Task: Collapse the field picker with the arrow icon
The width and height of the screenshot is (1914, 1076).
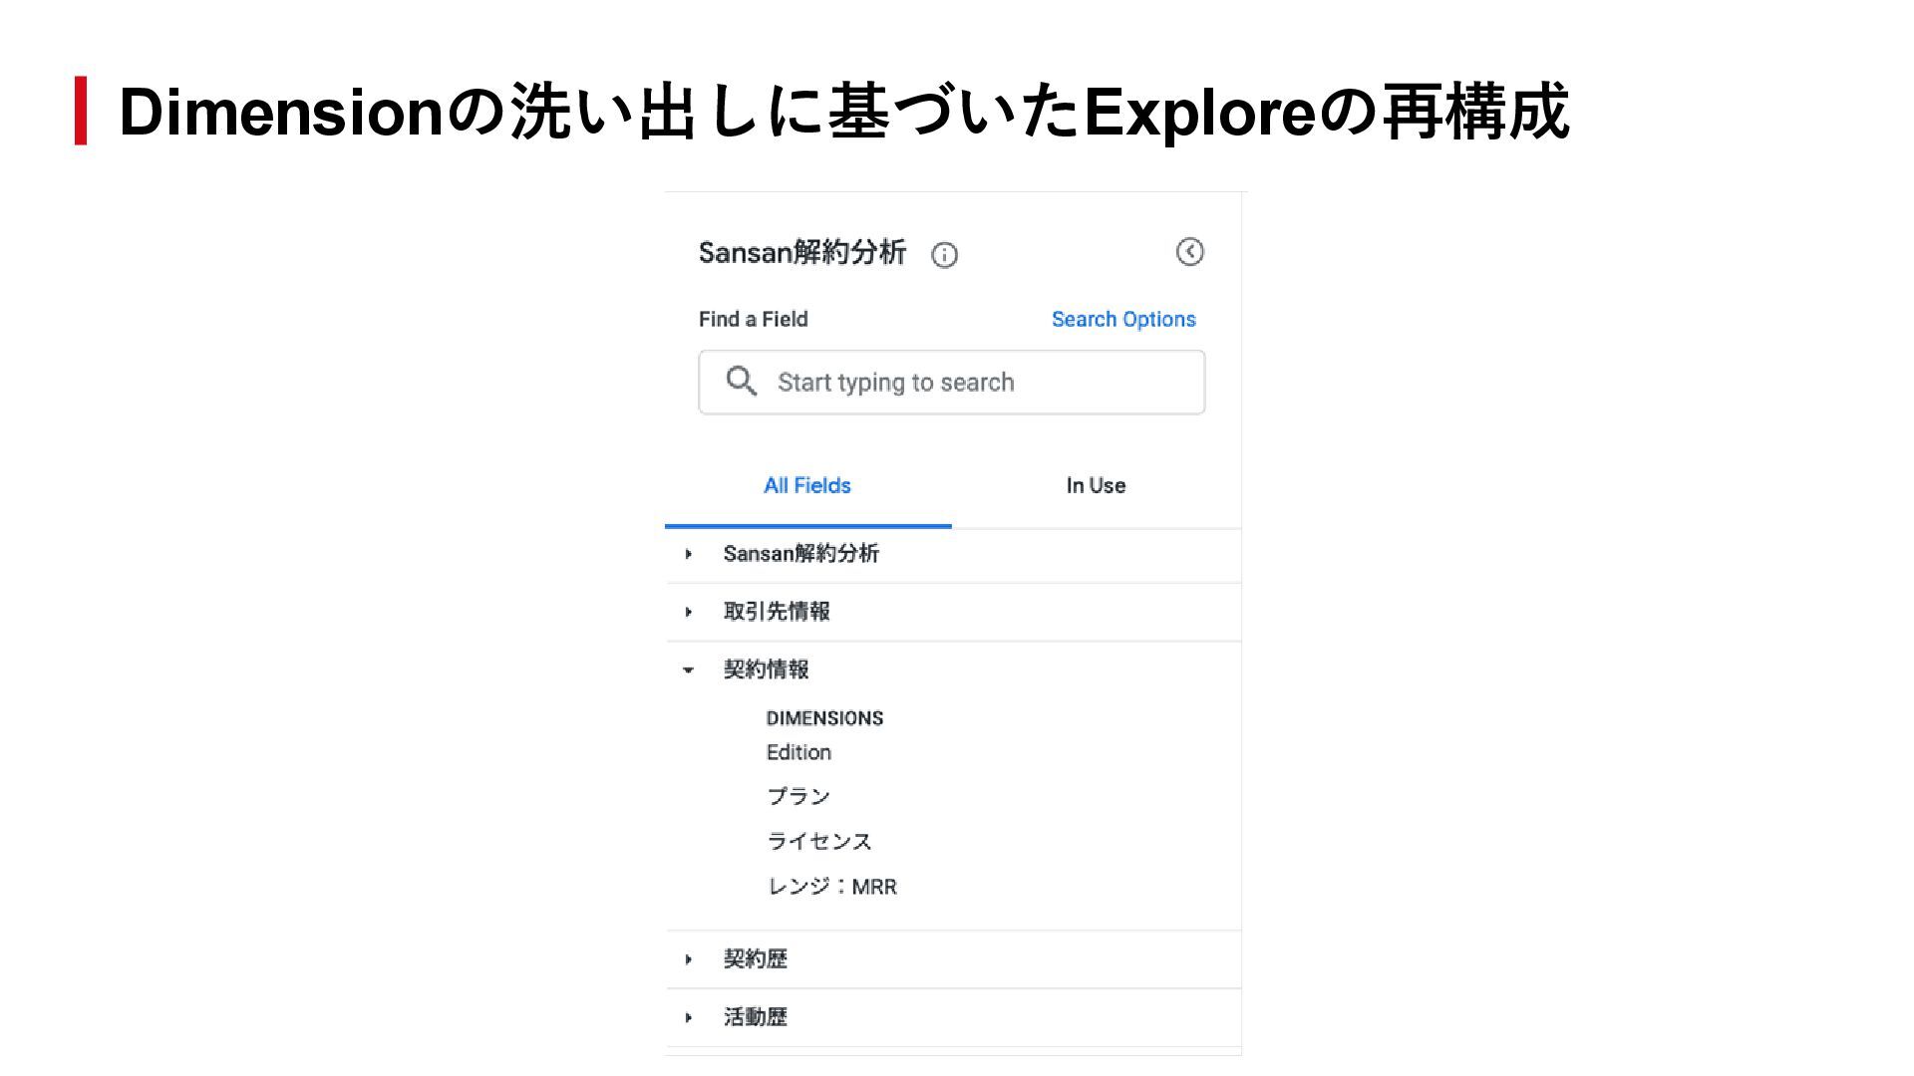Action: pyautogui.click(x=1189, y=252)
